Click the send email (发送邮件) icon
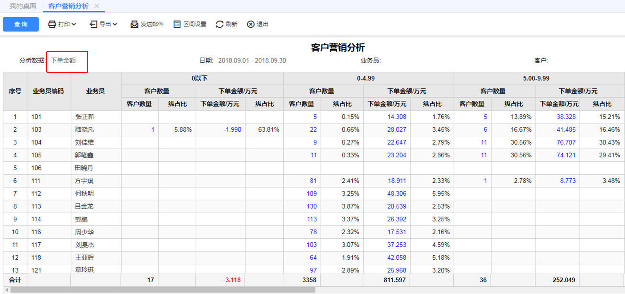This screenshot has height=294, width=625. click(x=134, y=24)
